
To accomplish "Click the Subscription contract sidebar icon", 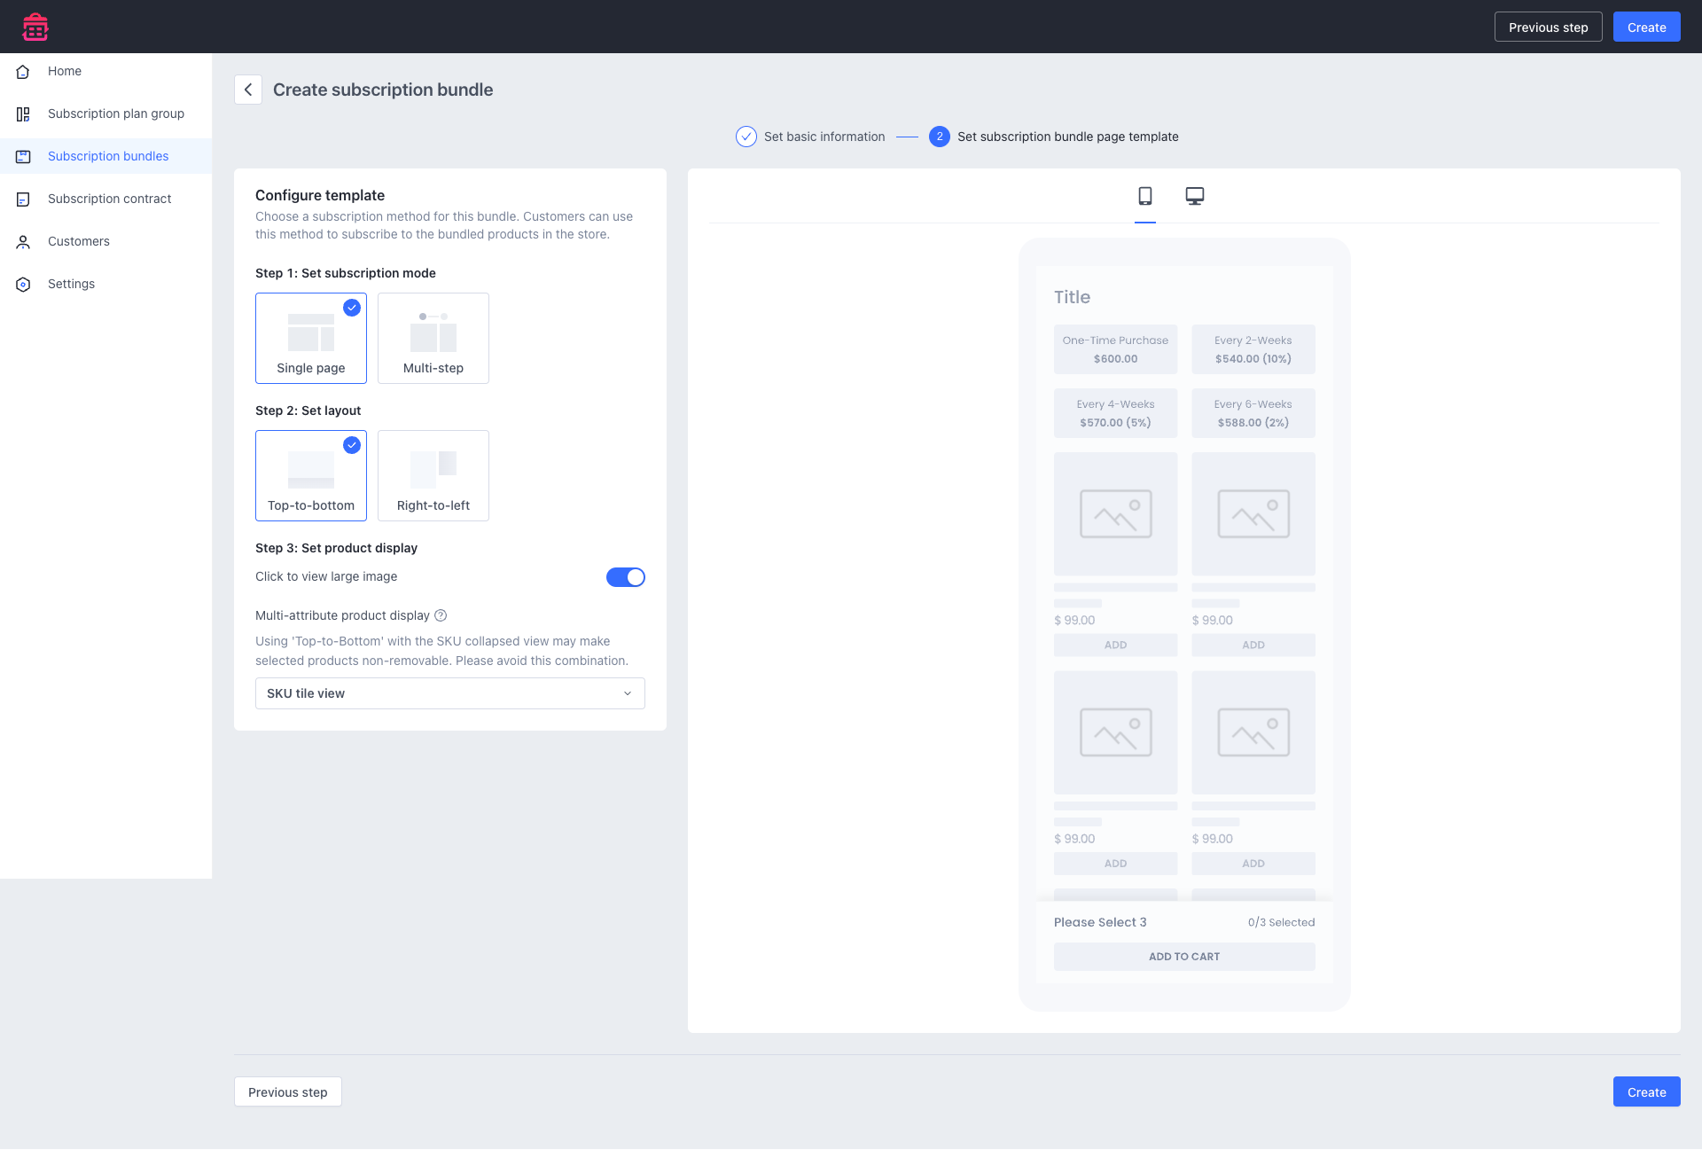I will (23, 199).
